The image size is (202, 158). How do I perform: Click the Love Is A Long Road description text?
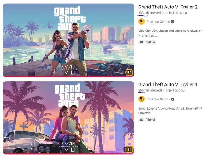point(170,110)
